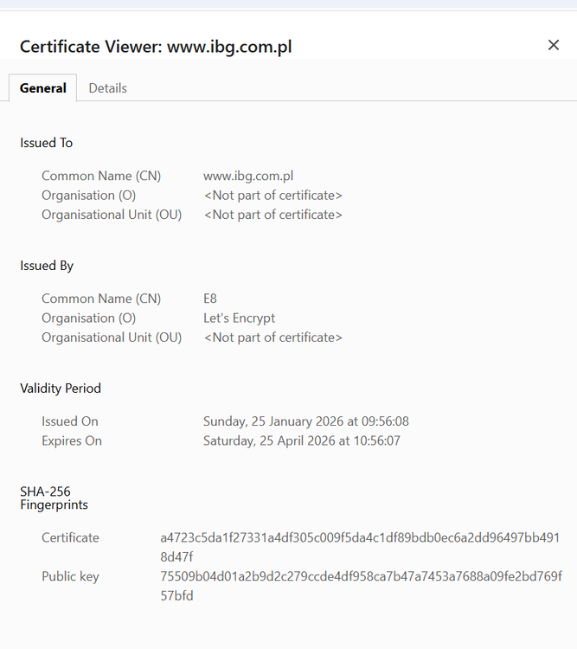Click the Issued By Common Name E8
Screen dimensions: 577x649
[210, 299]
